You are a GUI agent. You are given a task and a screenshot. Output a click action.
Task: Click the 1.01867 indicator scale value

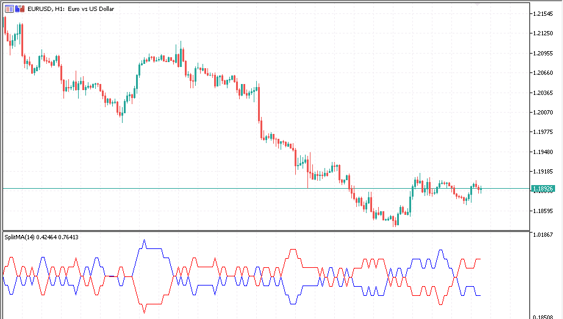542,234
